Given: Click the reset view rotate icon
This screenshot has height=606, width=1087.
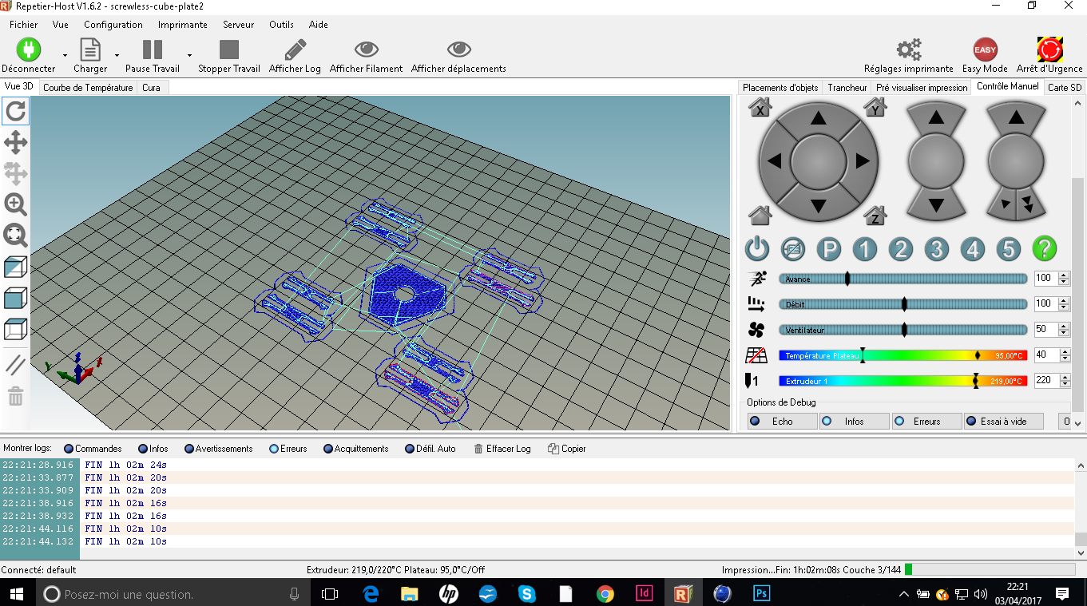Looking at the screenshot, I should 15,112.
